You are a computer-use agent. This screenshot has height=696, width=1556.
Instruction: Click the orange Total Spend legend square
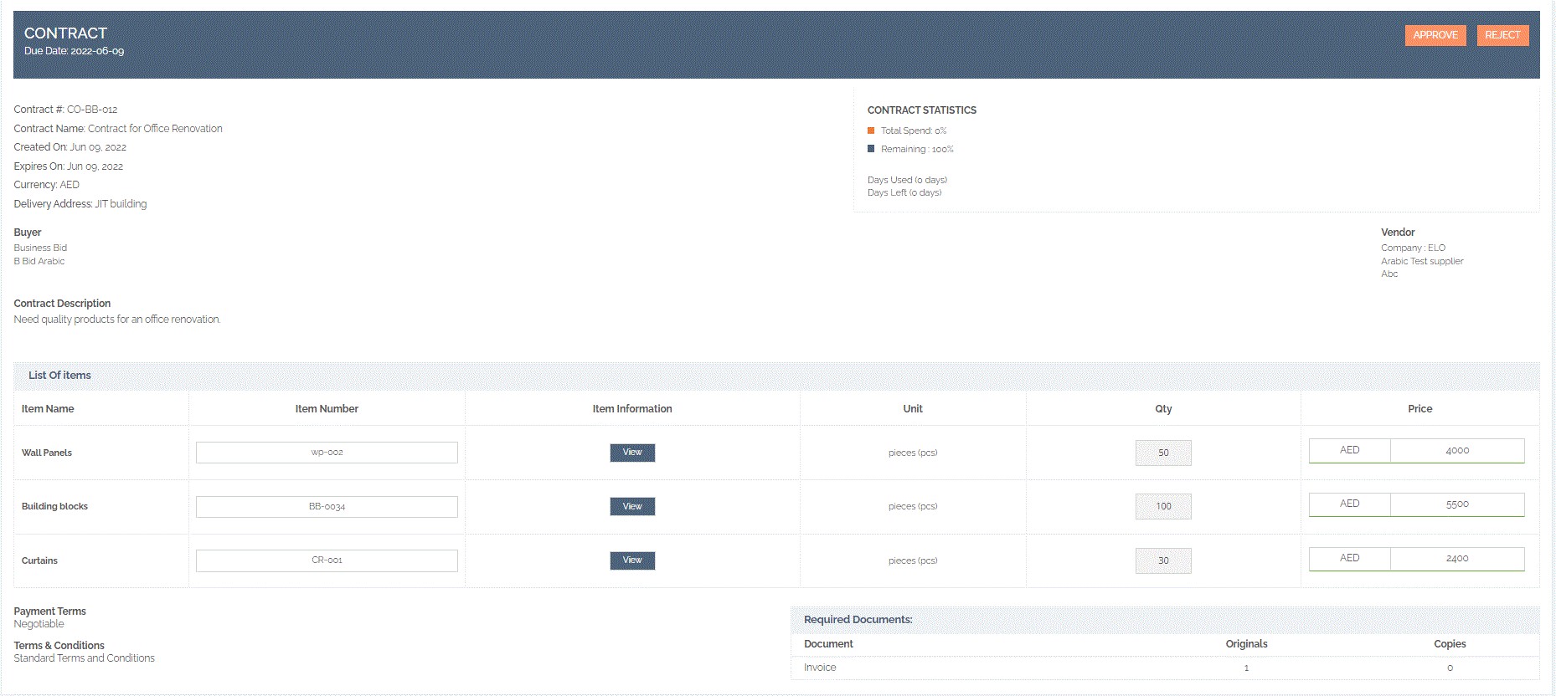[871, 130]
